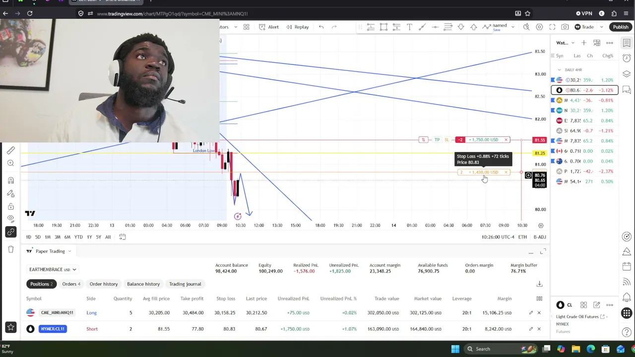Cancel the stop loss order line on chart
Screen dimensions: 635x357
coord(506,172)
